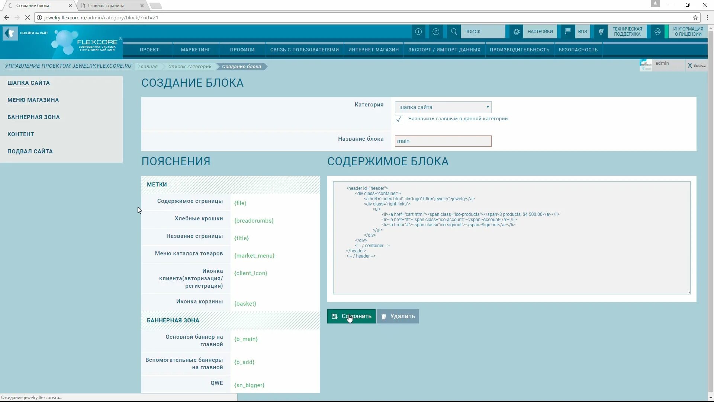714x402 pixels.
Task: Open settings via the gear icon
Action: [x=517, y=32]
